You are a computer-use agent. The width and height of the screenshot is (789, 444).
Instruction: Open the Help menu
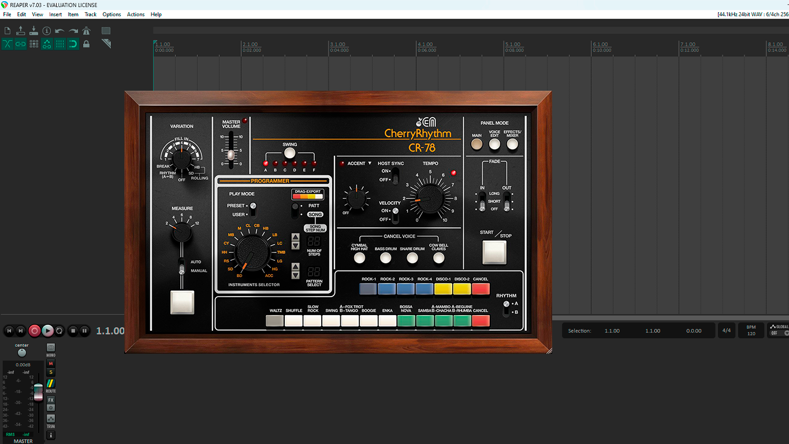tap(156, 14)
